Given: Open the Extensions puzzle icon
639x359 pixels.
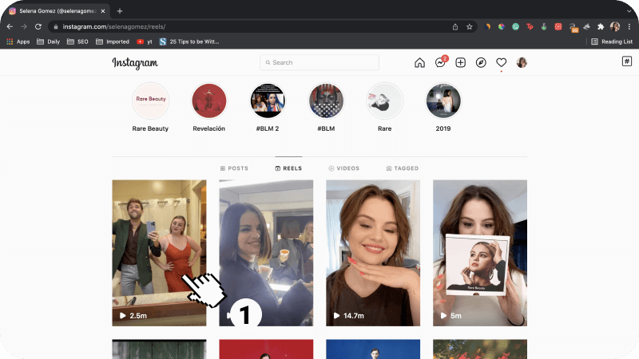Looking at the screenshot, I should pyautogui.click(x=601, y=26).
